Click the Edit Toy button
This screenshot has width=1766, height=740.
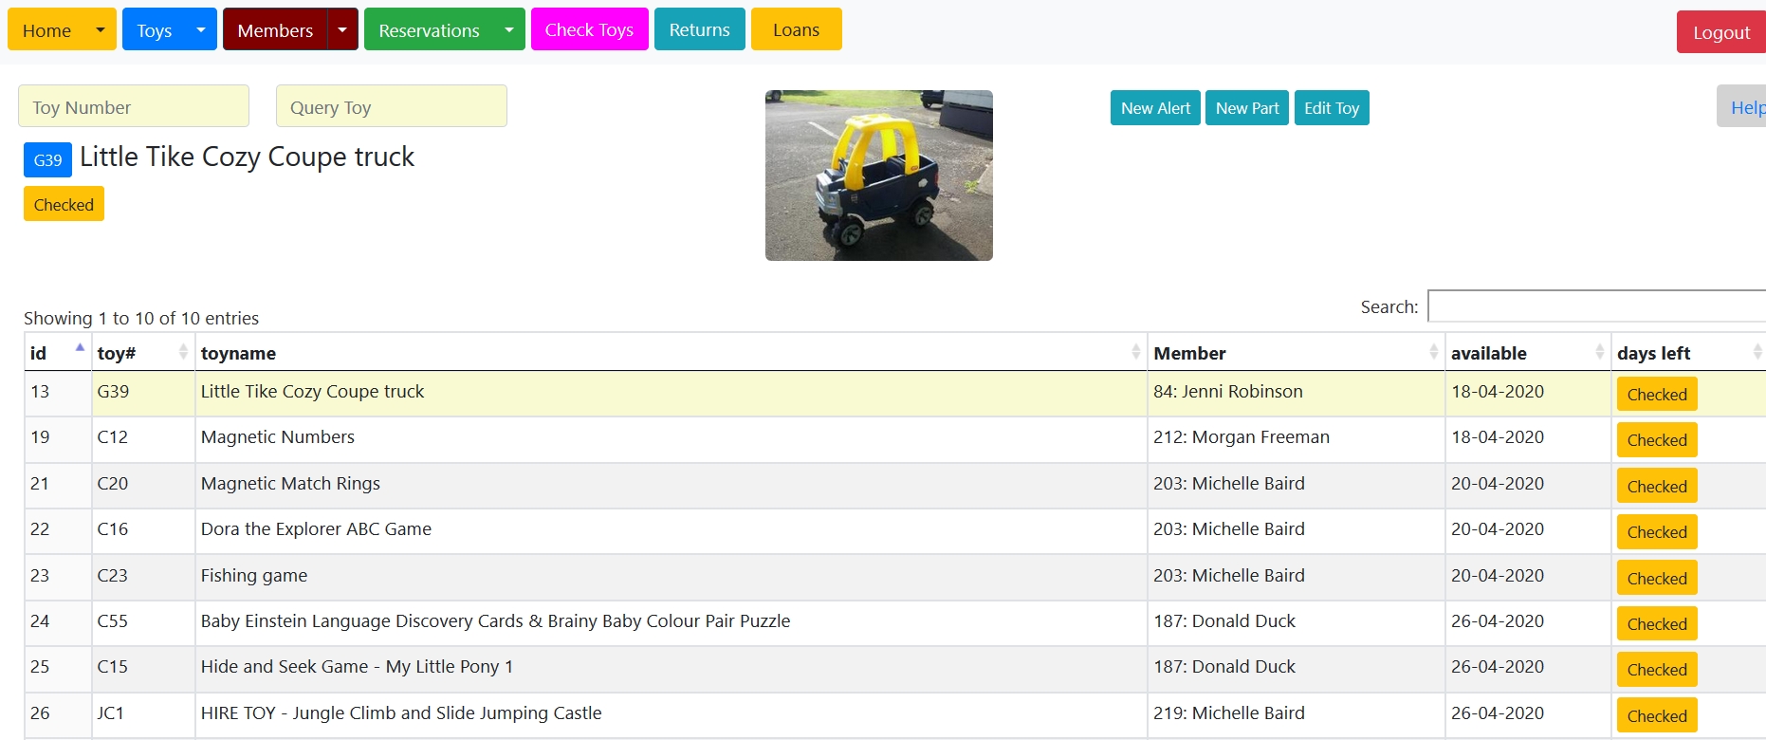pyautogui.click(x=1331, y=108)
